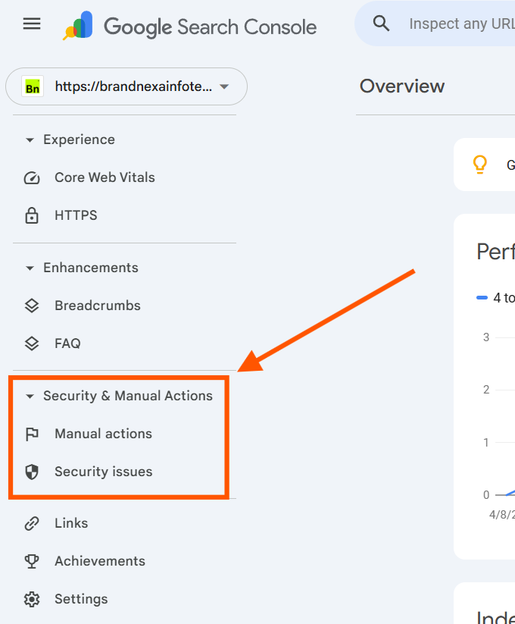Viewport: 515px width, 624px height.
Task: Collapse the Enhancements section
Action: (30, 267)
